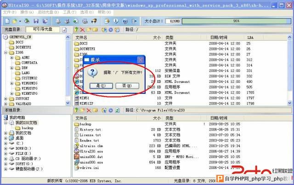Click the local 路径 C:\Program Files\UltraISO field
The image size is (294, 185).
pyautogui.click(x=213, y=110)
